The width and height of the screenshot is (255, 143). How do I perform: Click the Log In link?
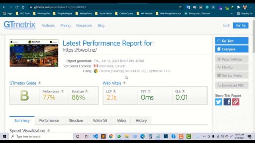click(x=227, y=25)
